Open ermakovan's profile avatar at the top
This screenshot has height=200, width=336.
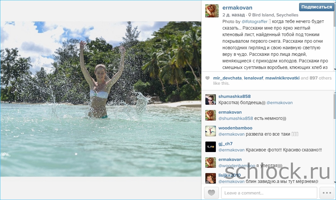[x=212, y=11]
